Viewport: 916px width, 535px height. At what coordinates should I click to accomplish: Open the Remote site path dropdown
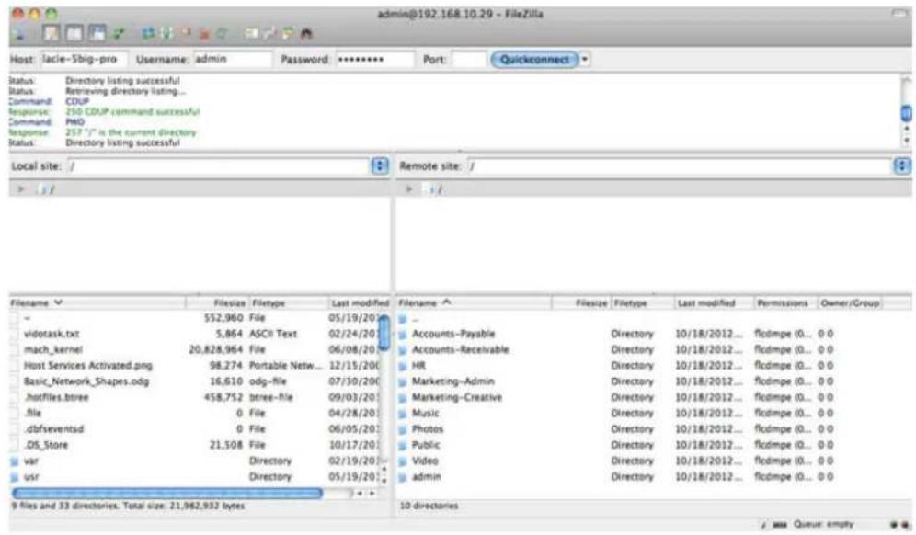click(902, 165)
